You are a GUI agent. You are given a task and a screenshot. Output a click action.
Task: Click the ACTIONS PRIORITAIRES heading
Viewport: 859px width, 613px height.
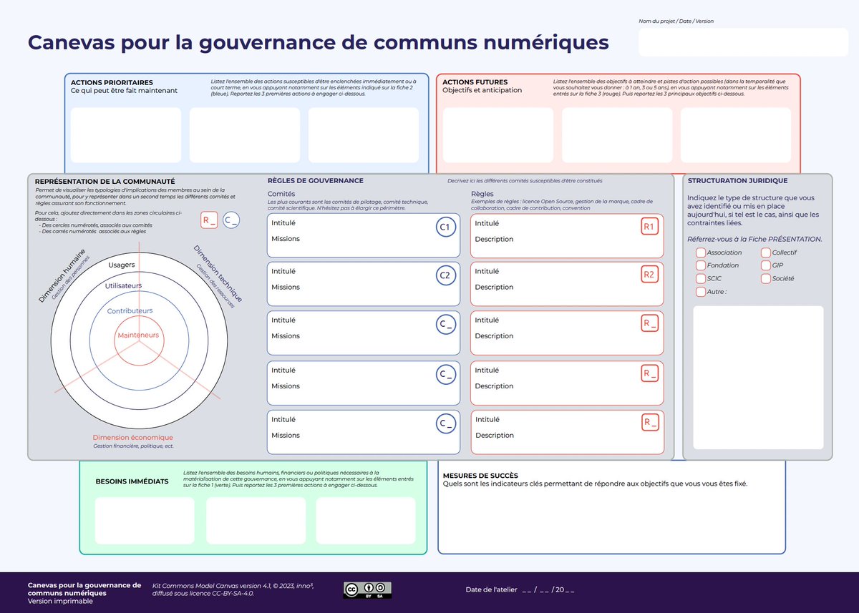(112, 83)
